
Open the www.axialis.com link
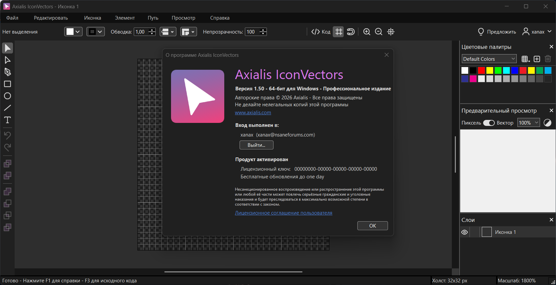(253, 113)
